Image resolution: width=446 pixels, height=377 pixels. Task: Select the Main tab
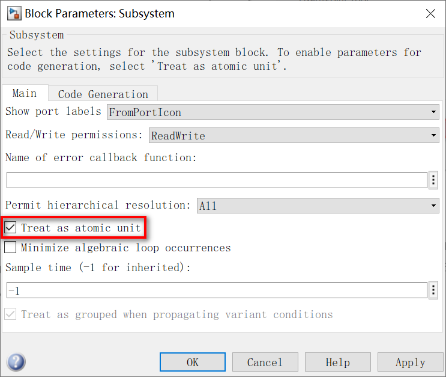coord(25,93)
